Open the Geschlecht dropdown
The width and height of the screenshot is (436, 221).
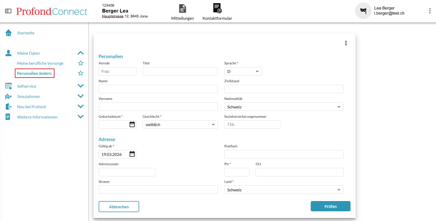[x=180, y=124]
